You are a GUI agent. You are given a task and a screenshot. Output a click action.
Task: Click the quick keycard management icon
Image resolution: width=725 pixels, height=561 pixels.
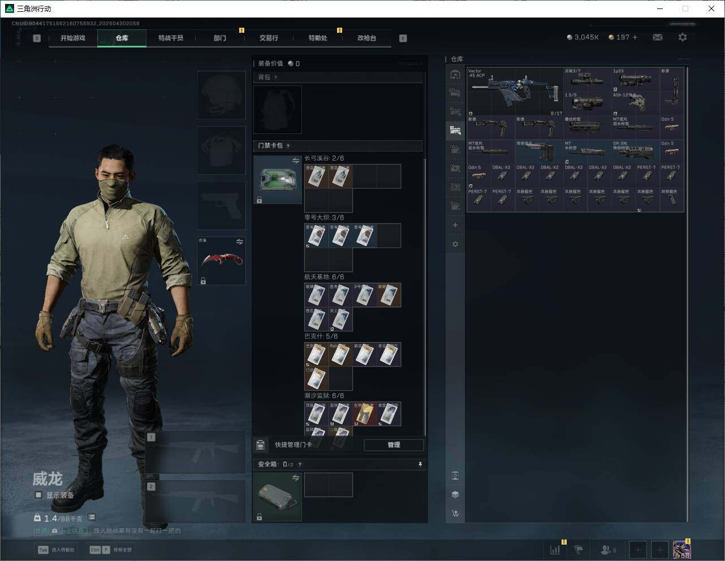click(260, 445)
